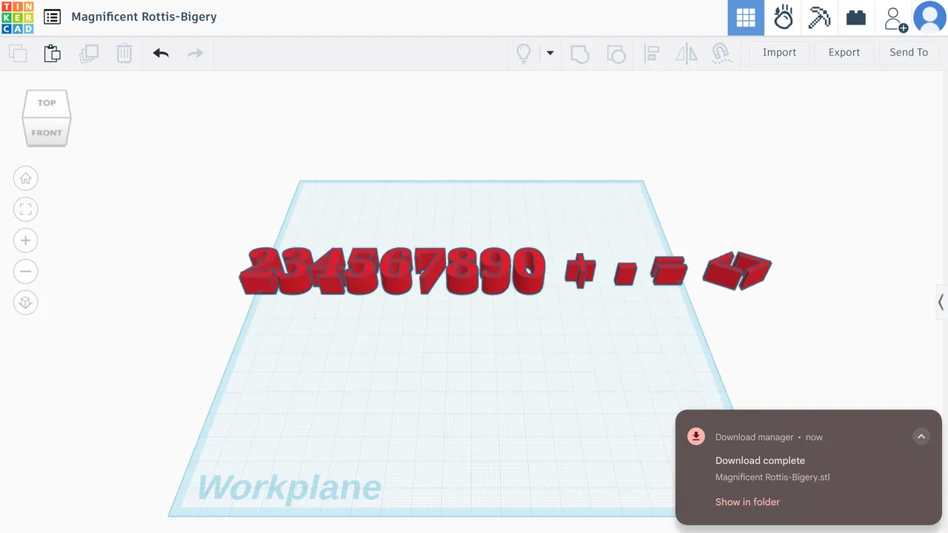Click the Ungroup shapes icon
Screen dimensions: 948x533
tap(615, 53)
